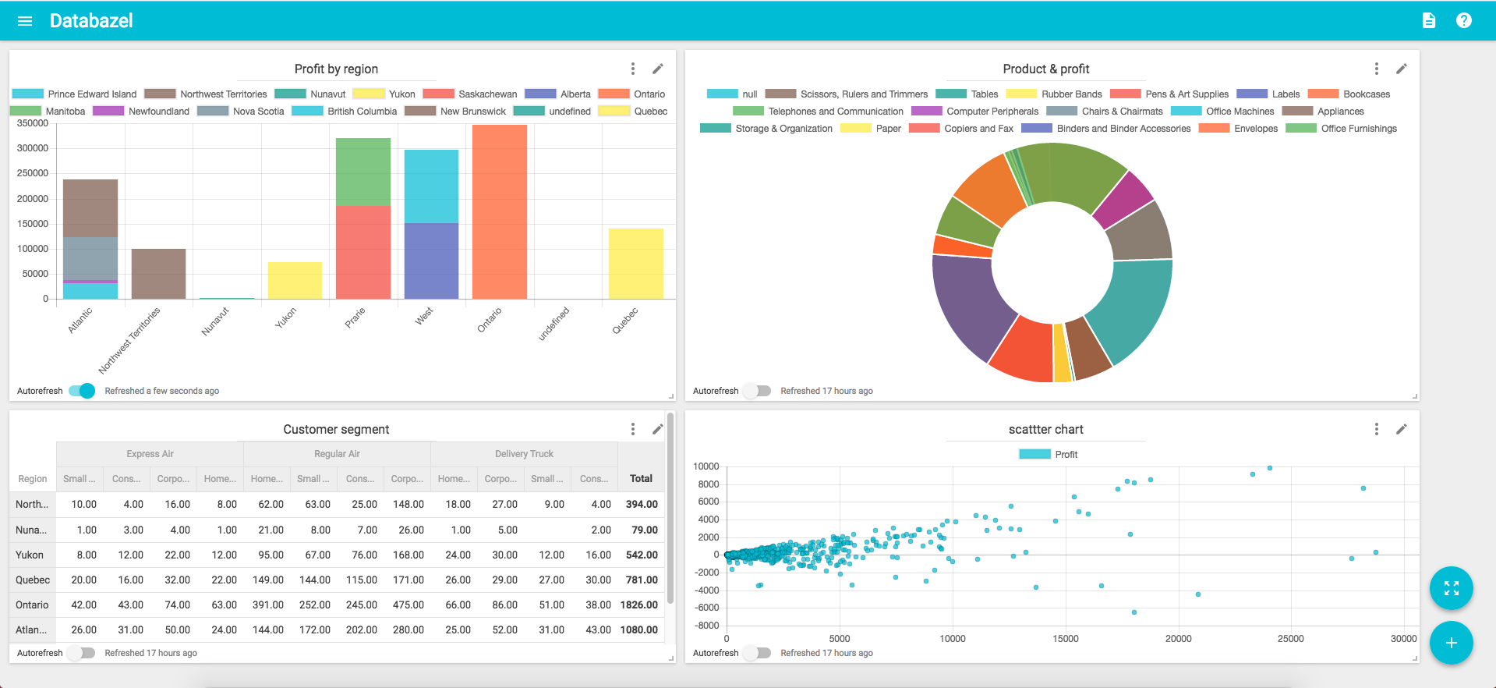Screen dimensions: 1496x688
Task: Click the add widget plus button
Action: (1451, 643)
